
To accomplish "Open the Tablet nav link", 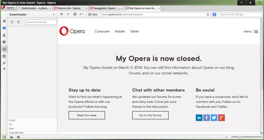I will click(x=134, y=31).
